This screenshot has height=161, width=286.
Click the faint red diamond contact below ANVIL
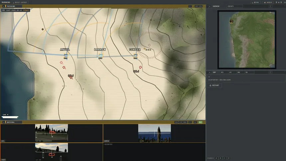click(x=61, y=63)
